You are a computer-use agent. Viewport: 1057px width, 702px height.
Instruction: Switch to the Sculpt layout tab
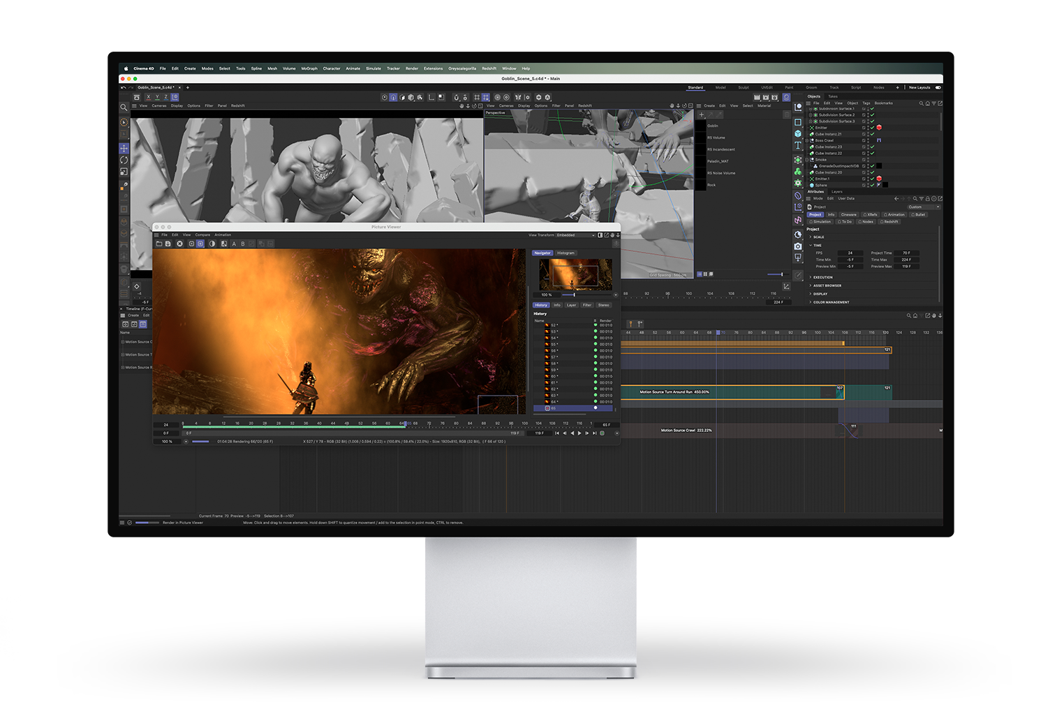(x=744, y=88)
